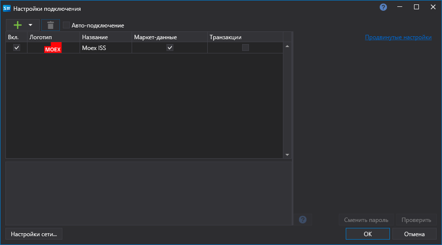Screen dimensions: 442x245
Task: Click the scrollbar down arrow in the table
Action: (287, 155)
